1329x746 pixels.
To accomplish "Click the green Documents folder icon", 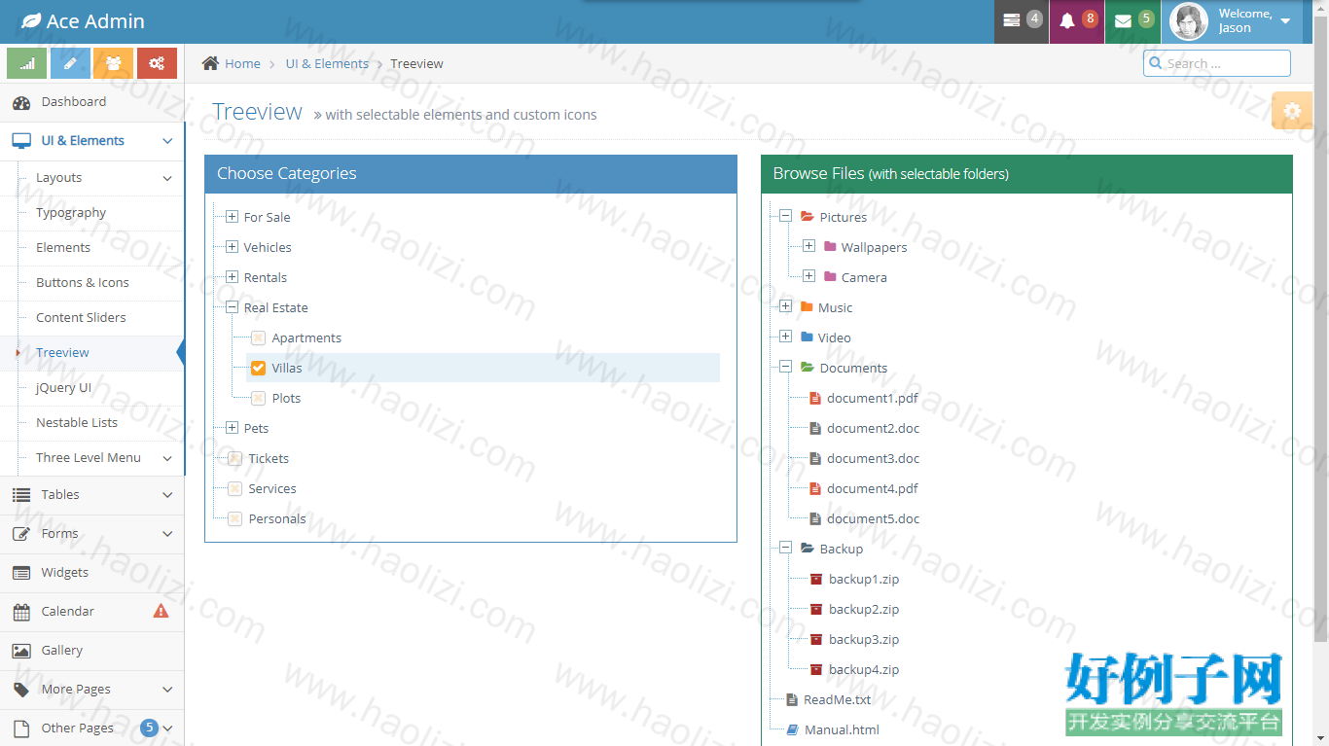I will tap(807, 368).
